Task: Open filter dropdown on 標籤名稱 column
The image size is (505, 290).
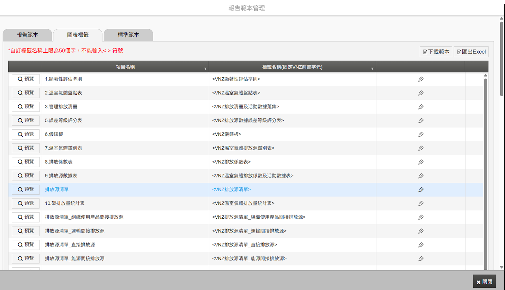Action: 372,68
